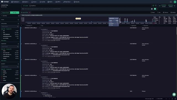Open the RUM menu
The image size is (177, 100).
(50, 2)
